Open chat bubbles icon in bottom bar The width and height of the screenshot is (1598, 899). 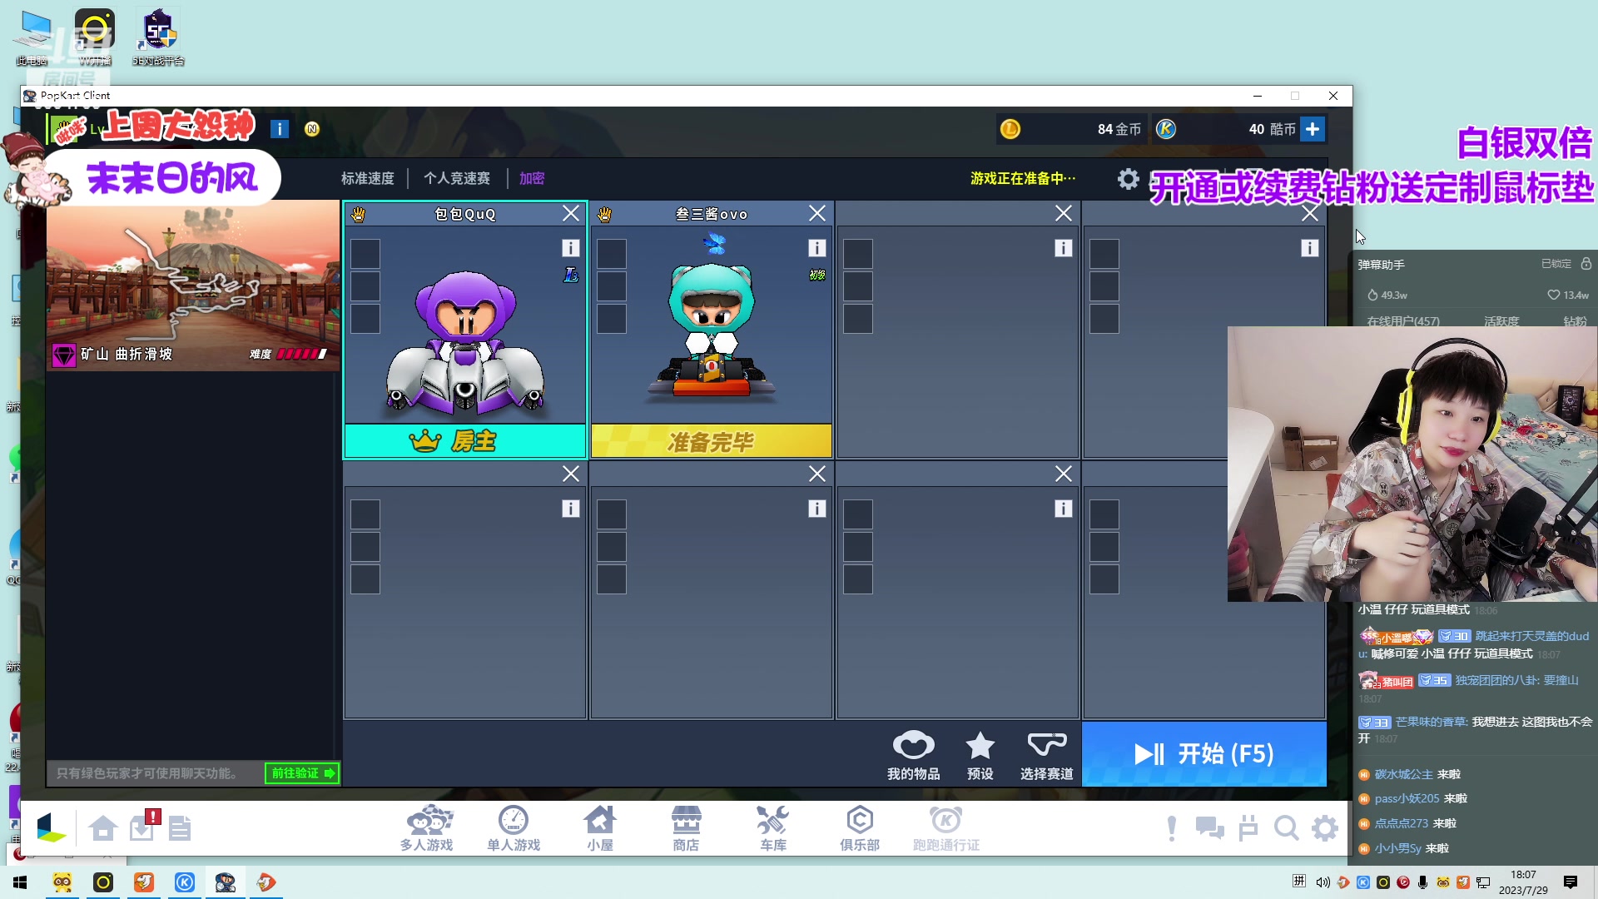1209,828
